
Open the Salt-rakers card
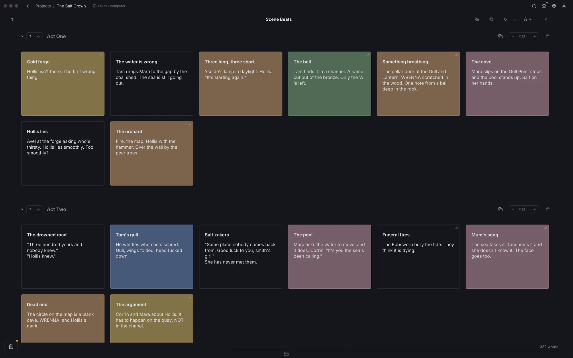[240, 257]
